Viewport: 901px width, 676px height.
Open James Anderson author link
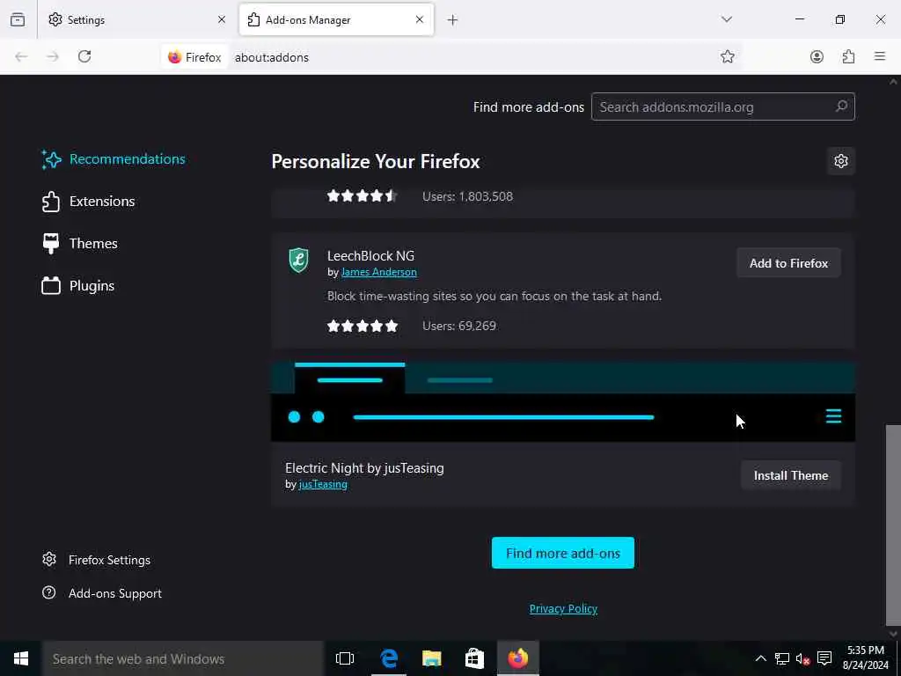click(378, 273)
